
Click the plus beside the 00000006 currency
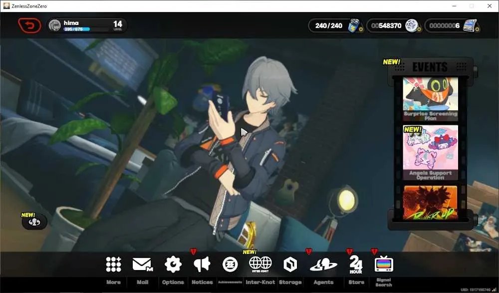tap(477, 29)
